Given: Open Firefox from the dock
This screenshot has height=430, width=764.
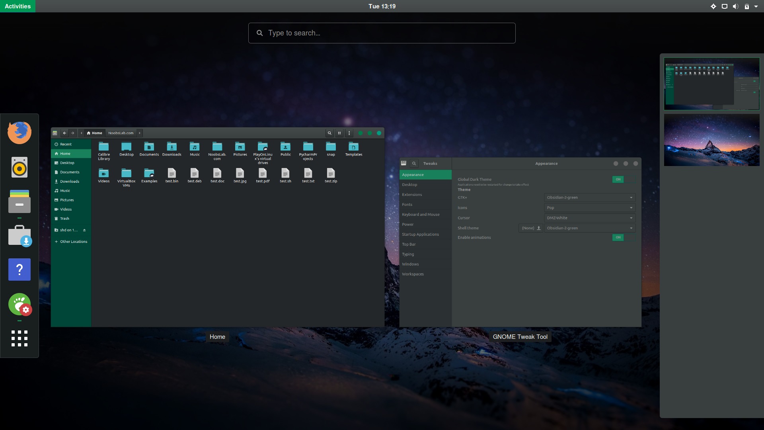Looking at the screenshot, I should (19, 132).
